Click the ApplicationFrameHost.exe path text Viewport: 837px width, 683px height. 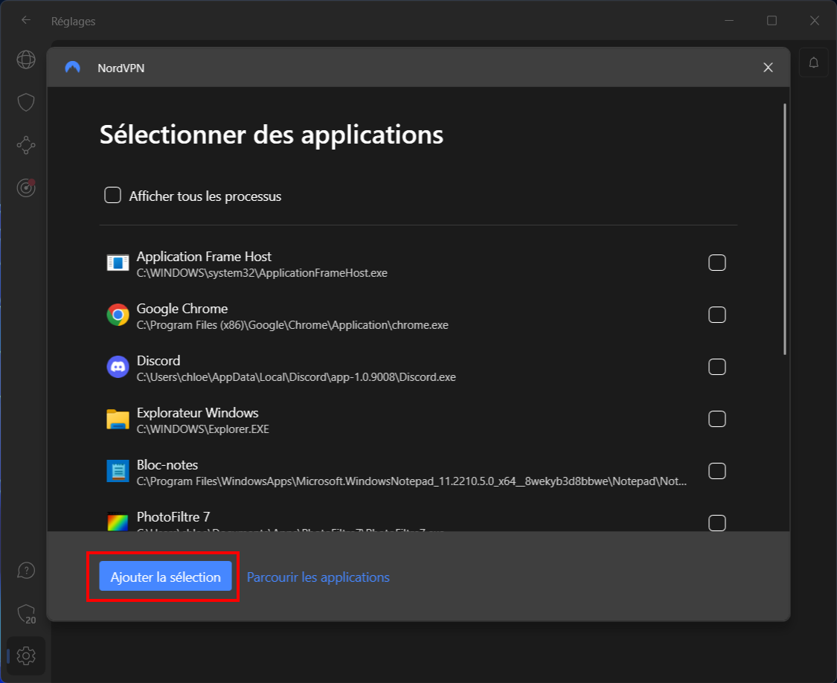coord(262,273)
